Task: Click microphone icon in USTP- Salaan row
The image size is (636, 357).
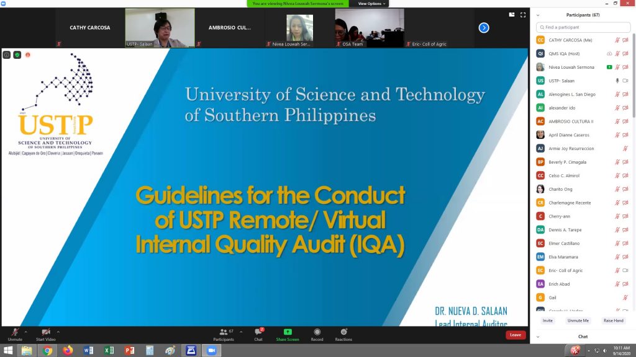Action: click(x=617, y=81)
